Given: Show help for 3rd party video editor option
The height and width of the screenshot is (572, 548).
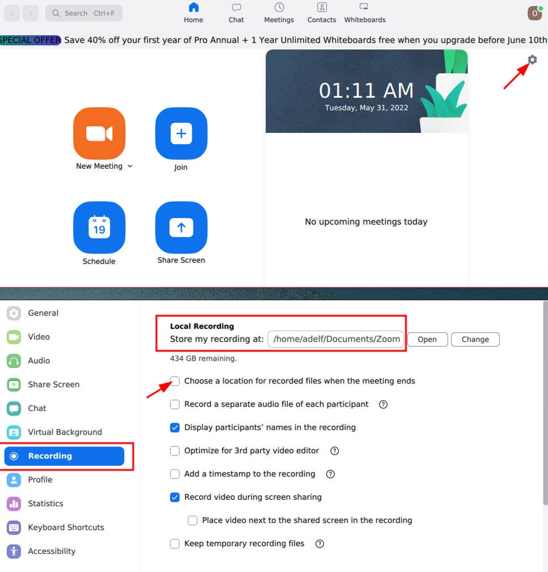Looking at the screenshot, I should (x=335, y=451).
